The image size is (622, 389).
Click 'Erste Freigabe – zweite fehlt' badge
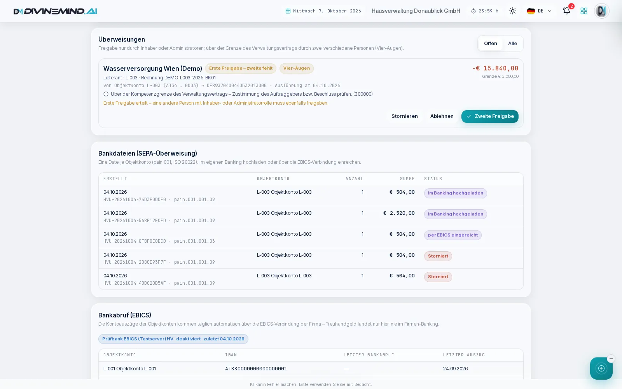[x=241, y=68]
